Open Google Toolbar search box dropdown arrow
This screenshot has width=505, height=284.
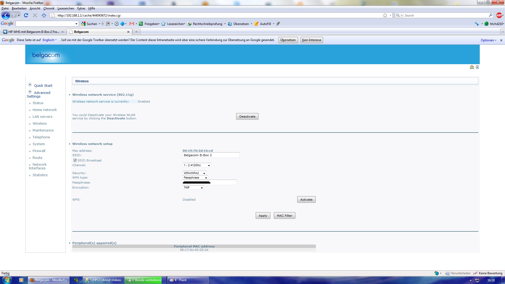pos(76,24)
